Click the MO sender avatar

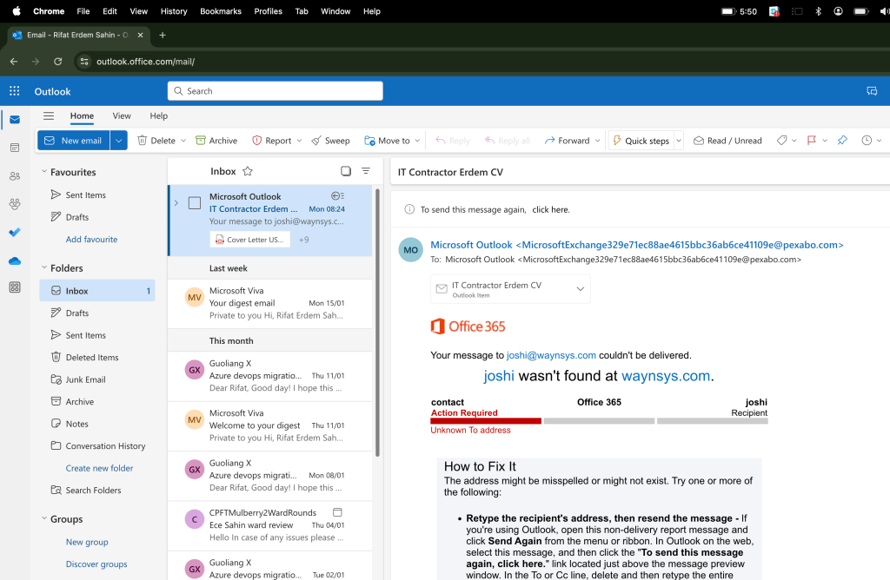coord(411,250)
